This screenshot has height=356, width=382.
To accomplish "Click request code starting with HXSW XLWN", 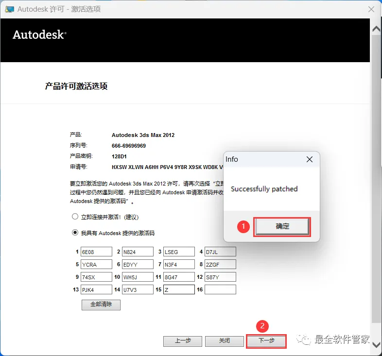I will [x=167, y=167].
